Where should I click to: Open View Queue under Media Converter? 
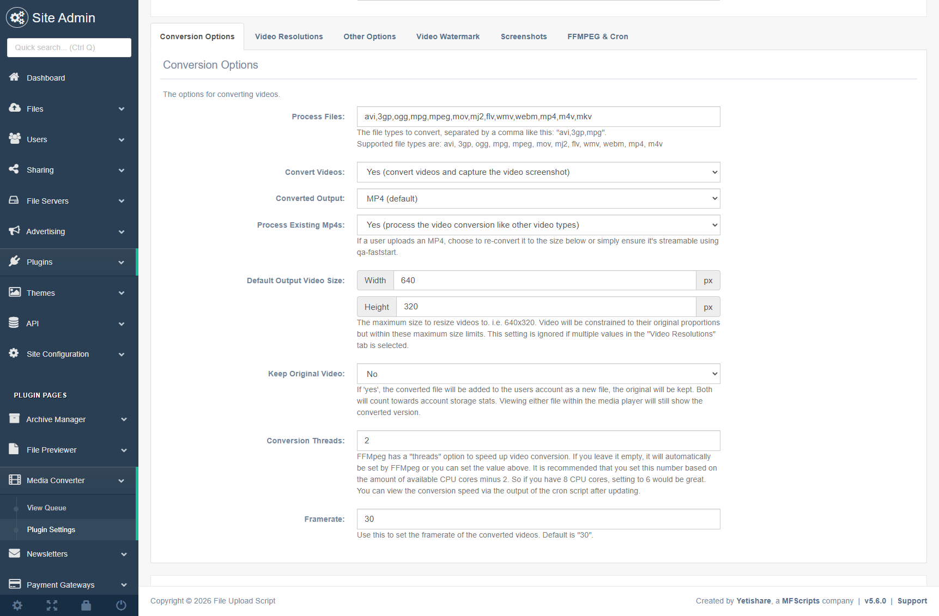[x=47, y=508]
